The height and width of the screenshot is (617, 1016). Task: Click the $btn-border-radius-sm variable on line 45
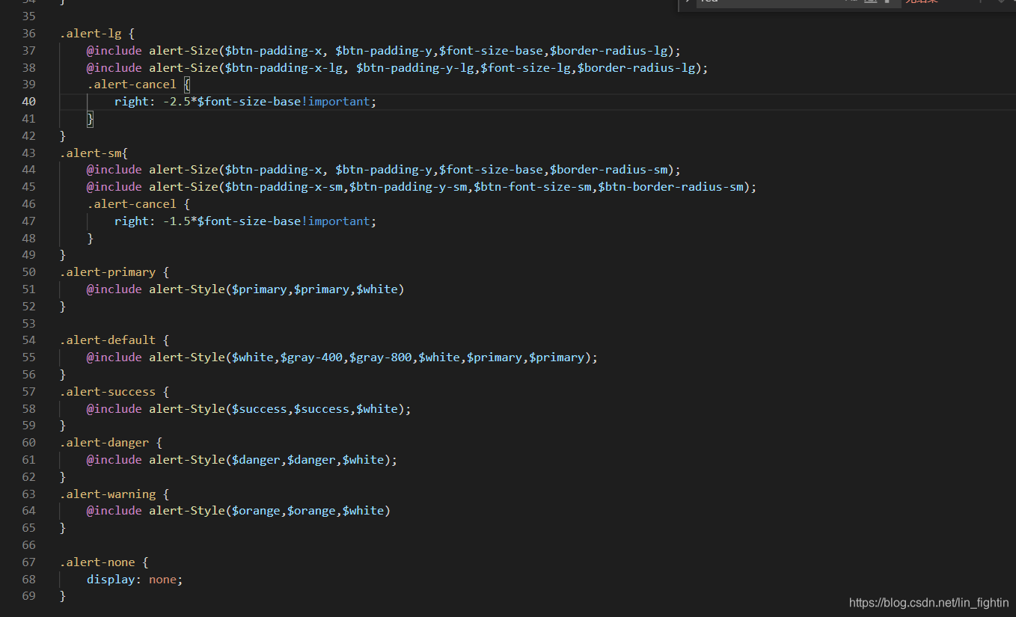pos(670,187)
